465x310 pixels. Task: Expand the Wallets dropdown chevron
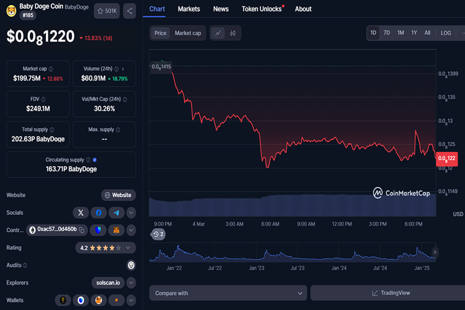pyautogui.click(x=131, y=300)
